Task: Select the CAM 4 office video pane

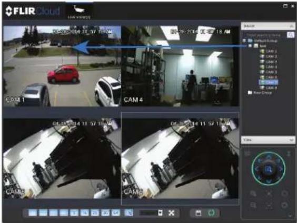Action: 180,66
